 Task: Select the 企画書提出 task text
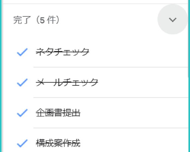(x=58, y=113)
